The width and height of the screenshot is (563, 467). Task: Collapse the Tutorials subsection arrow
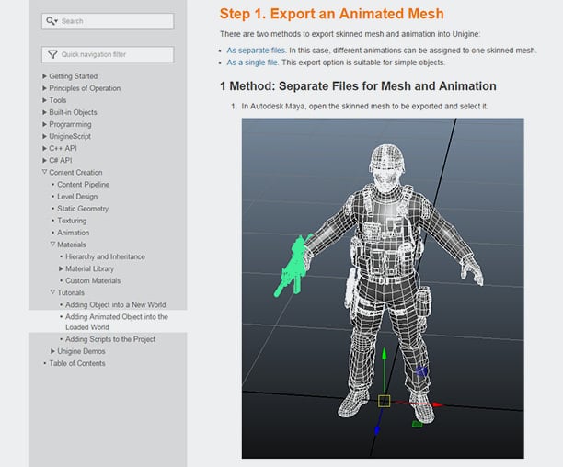point(52,292)
